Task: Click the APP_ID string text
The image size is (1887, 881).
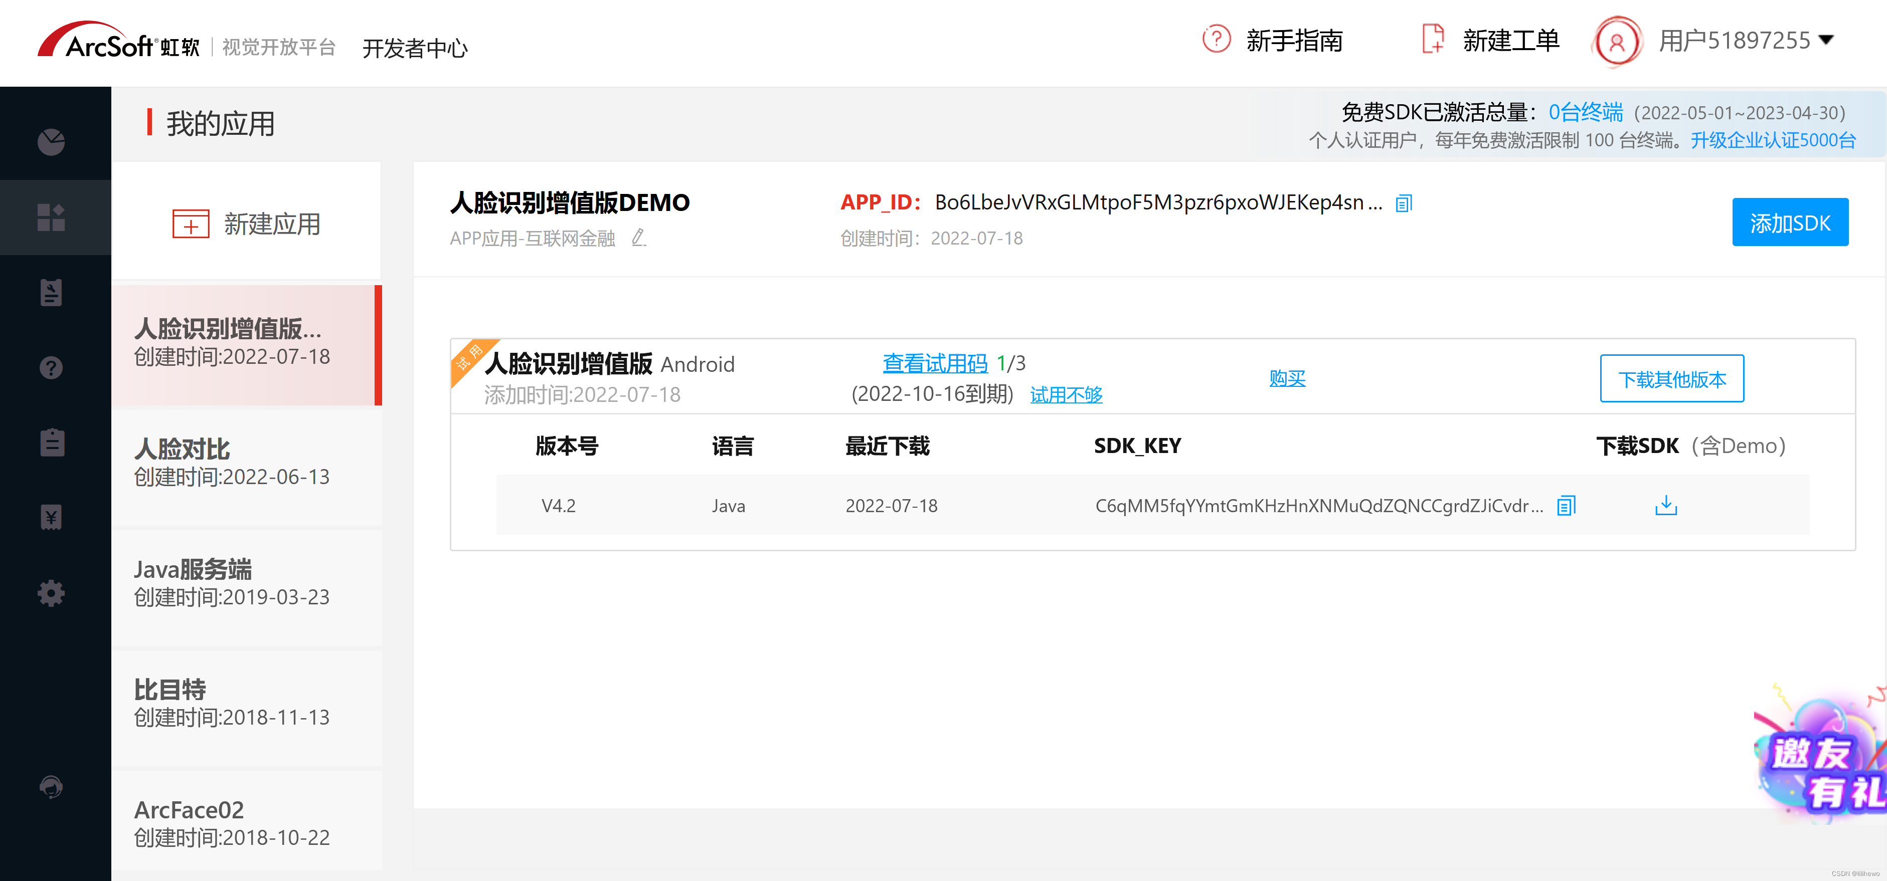Action: (1158, 203)
